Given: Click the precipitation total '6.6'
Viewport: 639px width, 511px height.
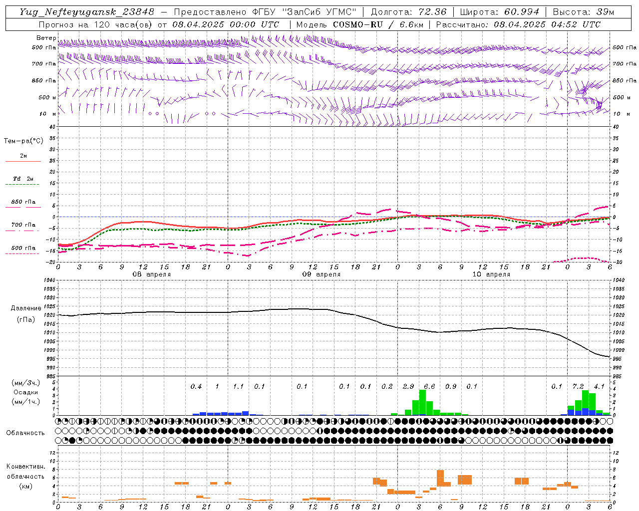Looking at the screenshot, I should [429, 386].
